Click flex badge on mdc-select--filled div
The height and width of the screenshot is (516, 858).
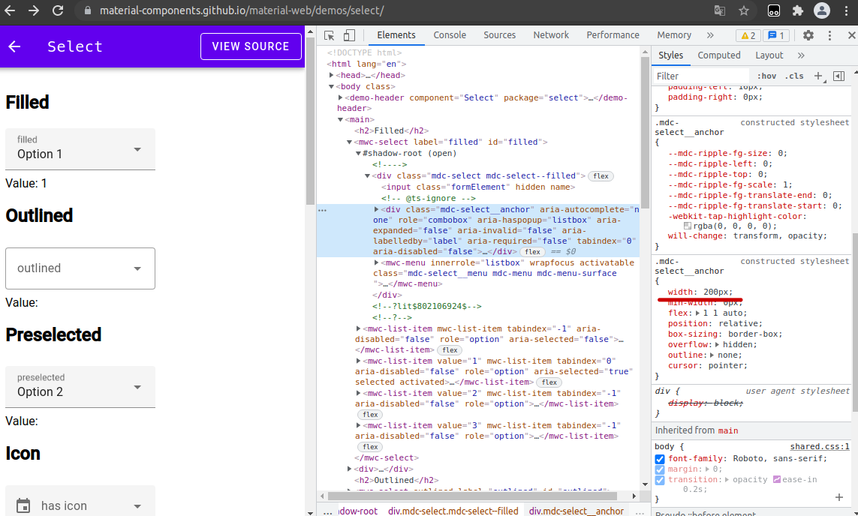[601, 176]
